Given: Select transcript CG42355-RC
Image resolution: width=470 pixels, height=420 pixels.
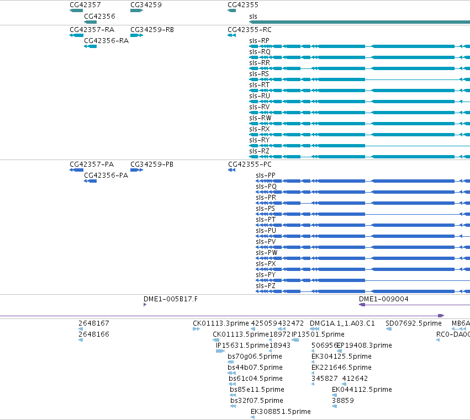Looking at the screenshot, I should [x=232, y=35].
